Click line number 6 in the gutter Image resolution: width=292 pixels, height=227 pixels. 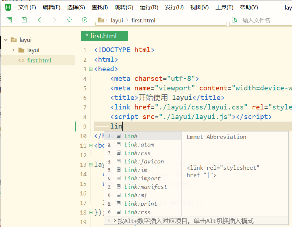[x=85, y=98]
